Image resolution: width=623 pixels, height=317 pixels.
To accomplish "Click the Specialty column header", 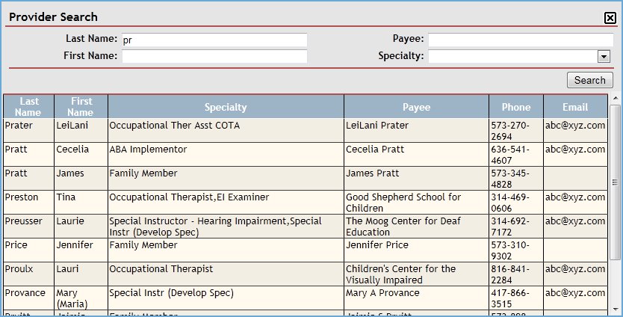I will 225,107.
